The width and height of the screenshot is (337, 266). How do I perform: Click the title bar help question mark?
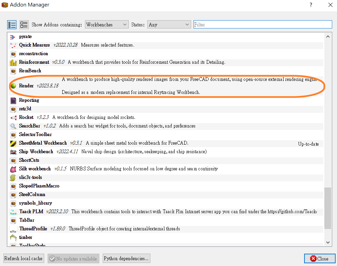311,5
